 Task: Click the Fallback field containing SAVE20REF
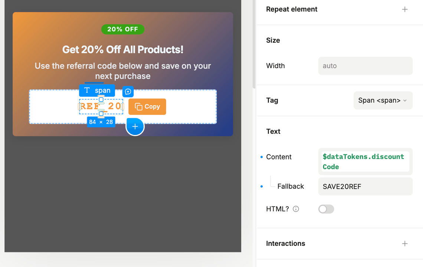click(x=365, y=187)
